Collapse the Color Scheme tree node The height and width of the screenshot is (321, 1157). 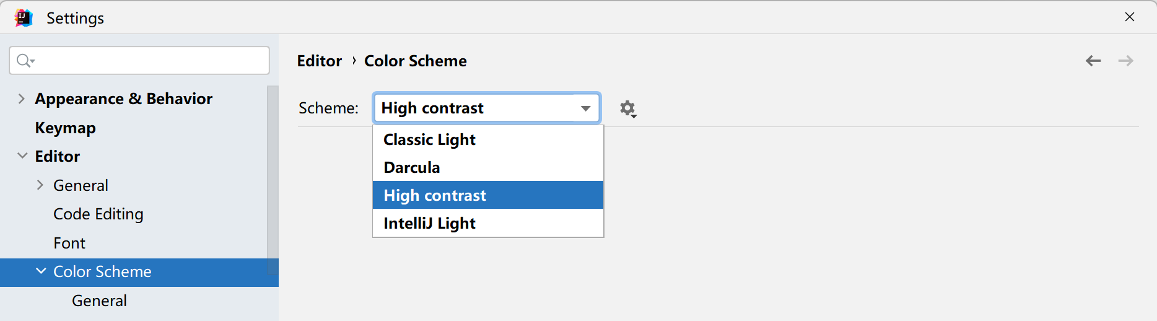41,271
